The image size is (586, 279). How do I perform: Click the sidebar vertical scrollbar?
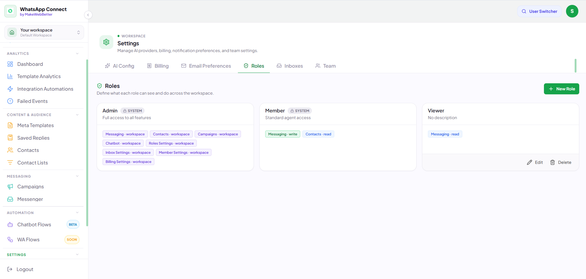(x=87, y=143)
